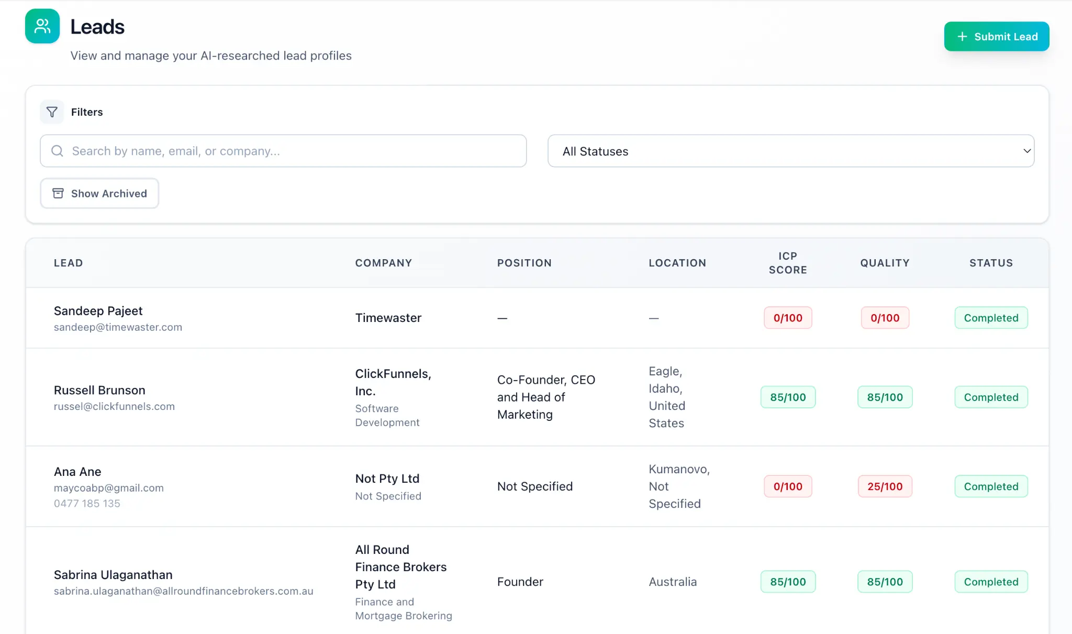Screen dimensions: 1072x634
Task: Click Sabrina's 85/100 ICP score badge
Action: tap(788, 581)
